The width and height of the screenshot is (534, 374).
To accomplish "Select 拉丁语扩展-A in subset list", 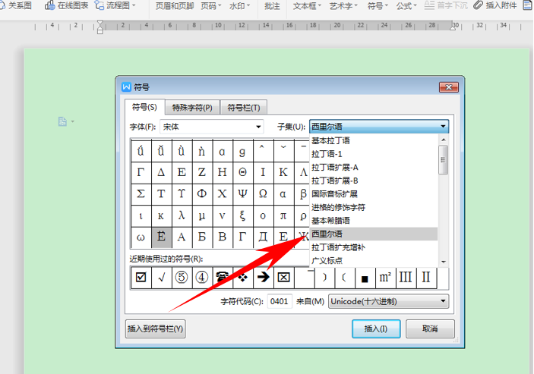I will click(374, 168).
